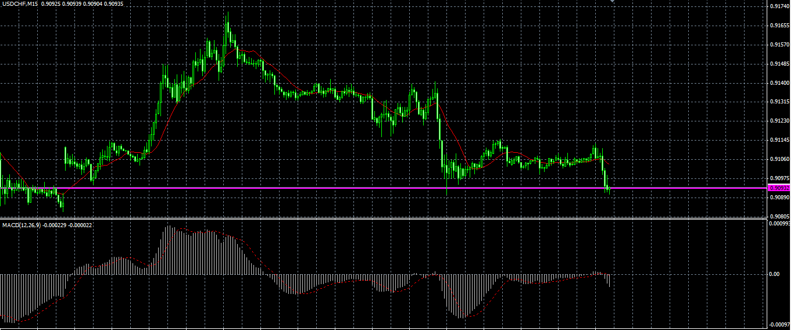Viewport: 794px width, 330px height.
Task: Click the 0.91060 price axis label
Action: pos(779,159)
